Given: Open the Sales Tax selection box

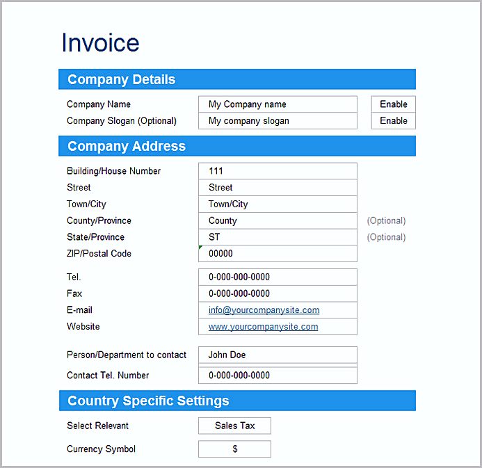Looking at the screenshot, I should click(234, 426).
